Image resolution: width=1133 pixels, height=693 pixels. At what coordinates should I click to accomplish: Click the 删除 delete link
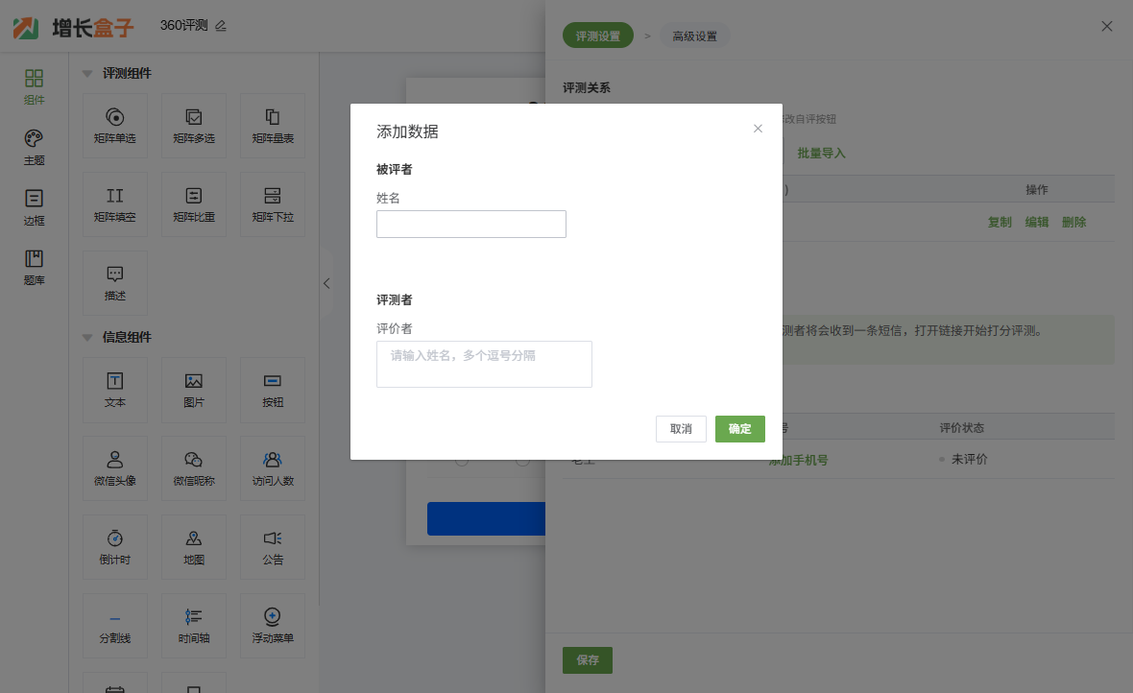1073,222
